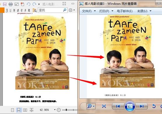The width and height of the screenshot is (162, 114).
Task: Switch to two-page facing view mode
Action: tap(25, 110)
